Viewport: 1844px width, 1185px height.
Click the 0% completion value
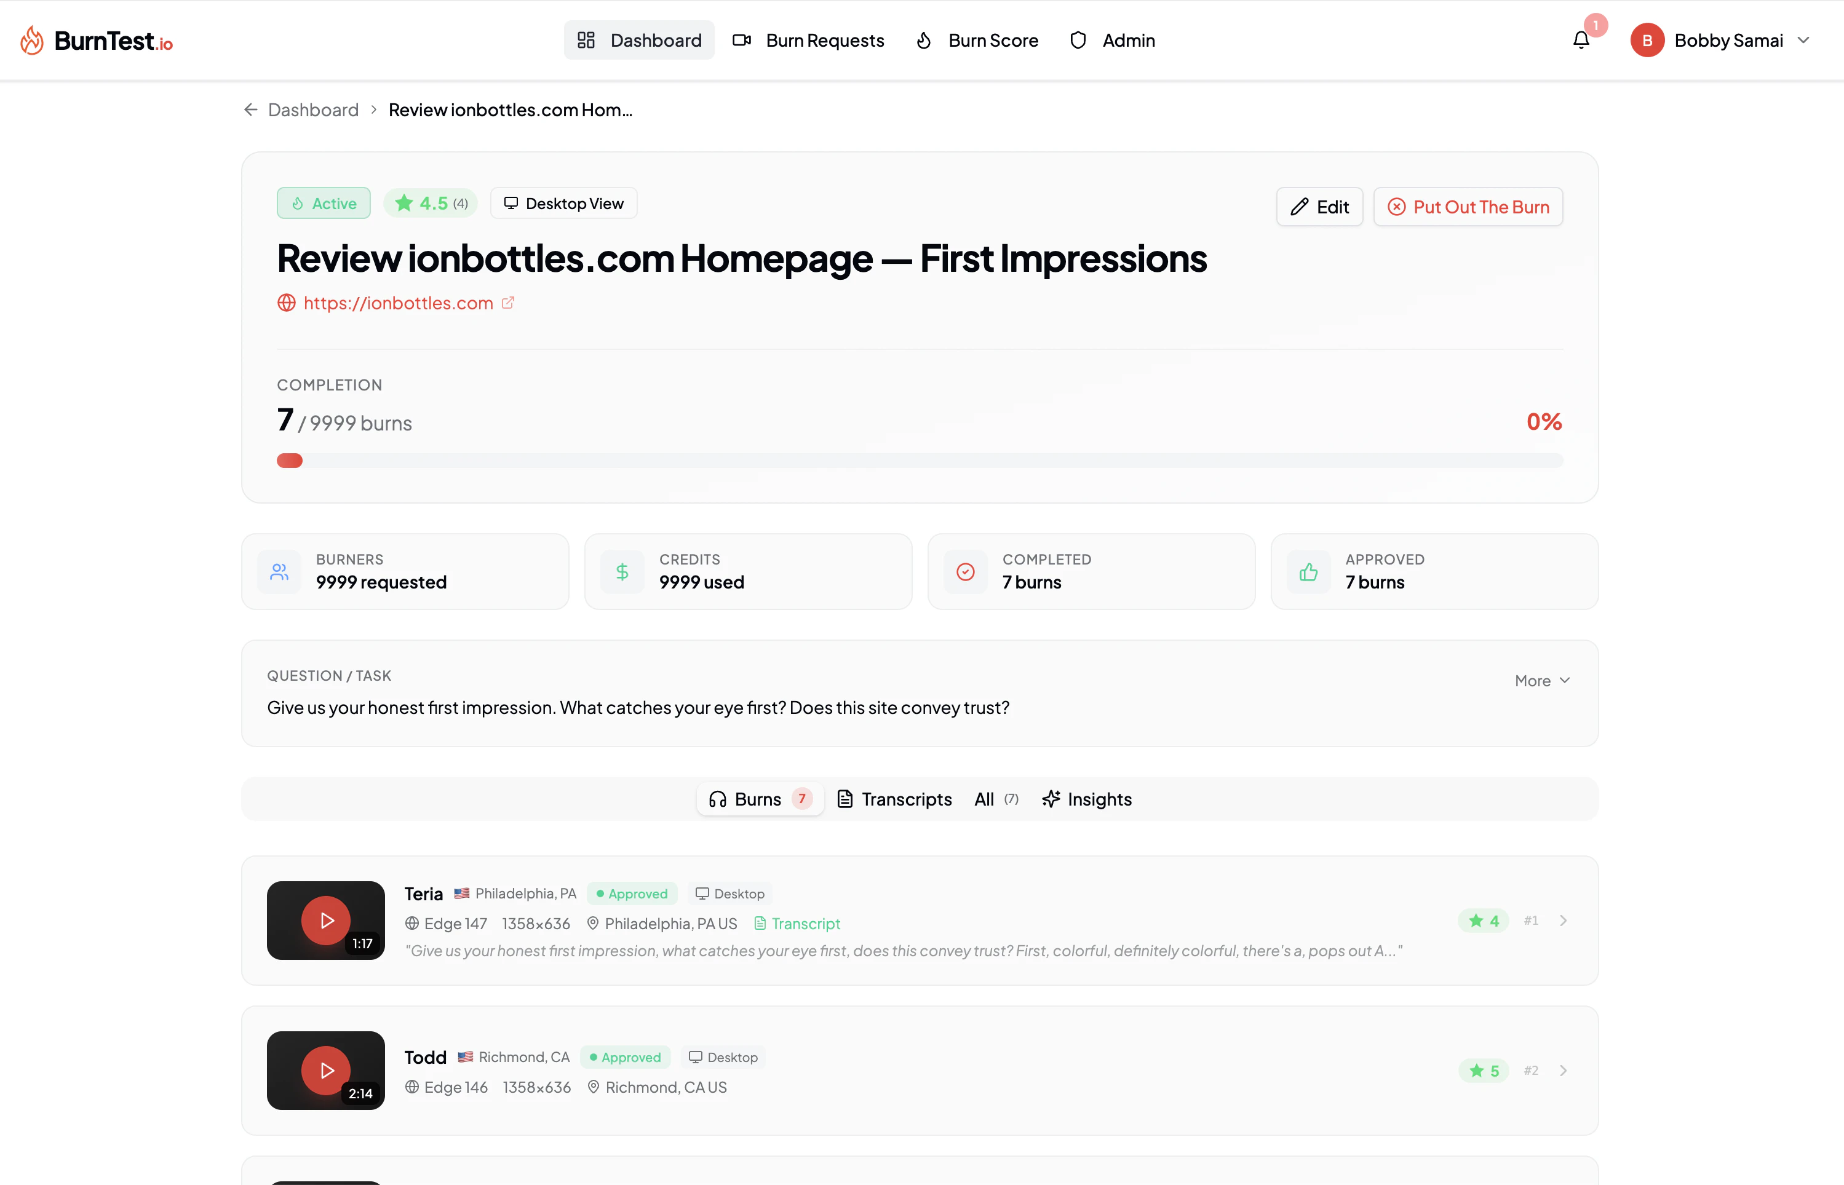point(1544,422)
